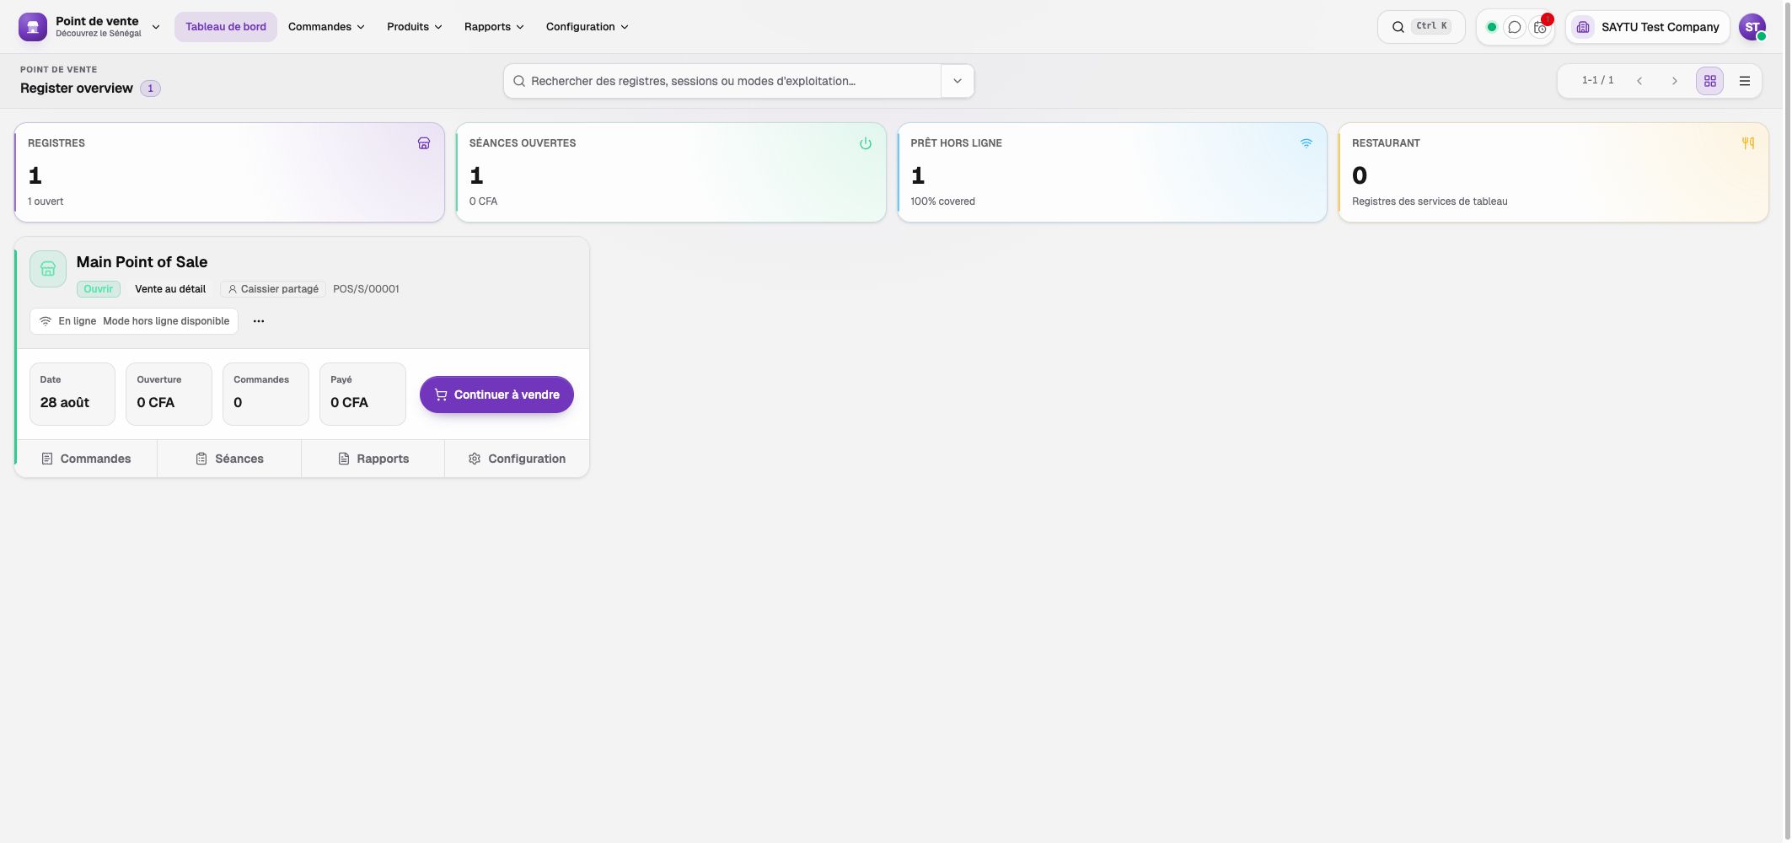Click the green Ouvrir status badge
Viewport: 1792px width, 843px height.
pyautogui.click(x=99, y=289)
